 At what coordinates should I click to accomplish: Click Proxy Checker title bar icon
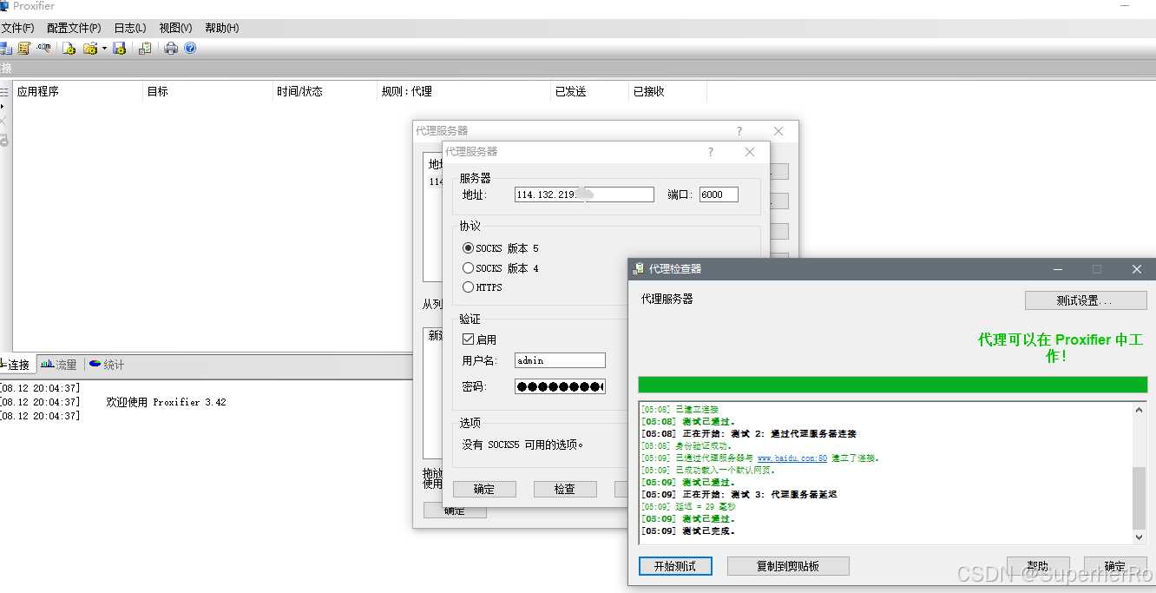click(x=639, y=269)
